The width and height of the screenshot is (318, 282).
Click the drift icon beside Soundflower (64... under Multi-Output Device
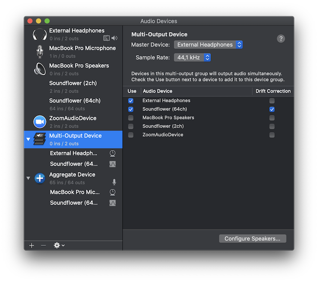tap(113, 164)
